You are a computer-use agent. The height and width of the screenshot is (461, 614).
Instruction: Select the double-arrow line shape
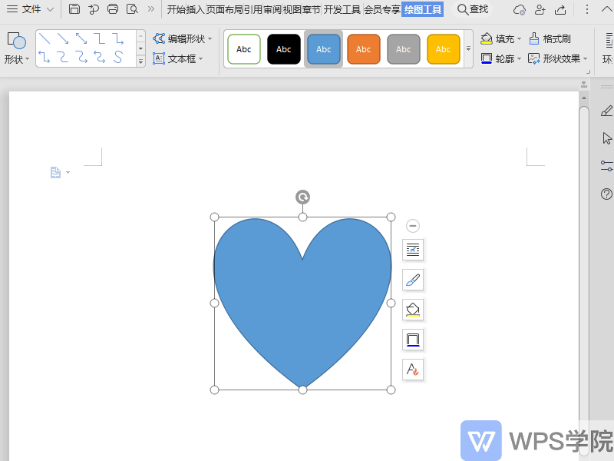(81, 38)
